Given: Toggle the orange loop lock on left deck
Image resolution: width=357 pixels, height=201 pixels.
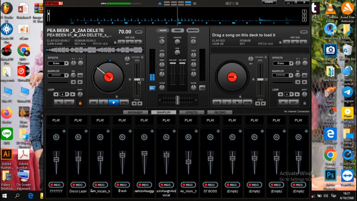Looking at the screenshot, I should [80, 103].
